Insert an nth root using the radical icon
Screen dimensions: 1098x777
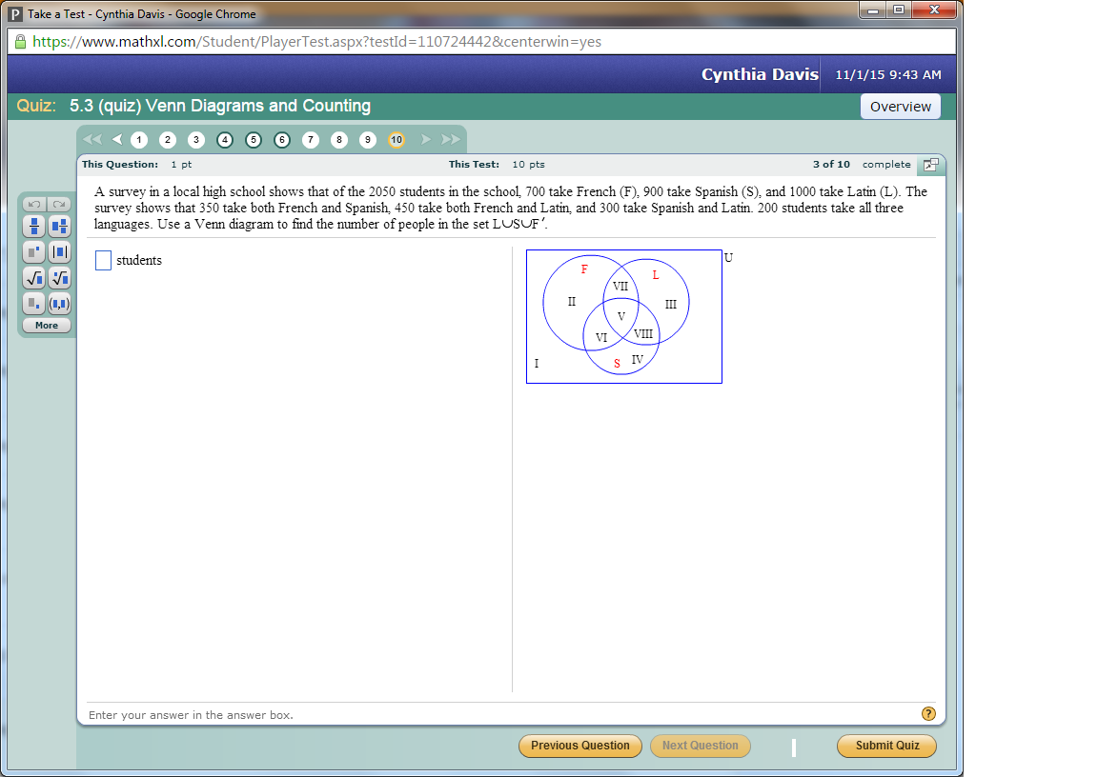click(58, 277)
